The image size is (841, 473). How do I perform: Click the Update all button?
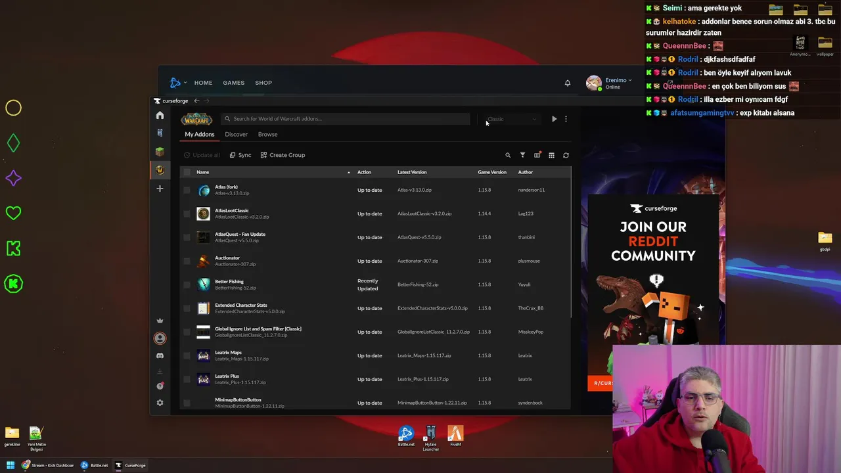[x=202, y=155]
